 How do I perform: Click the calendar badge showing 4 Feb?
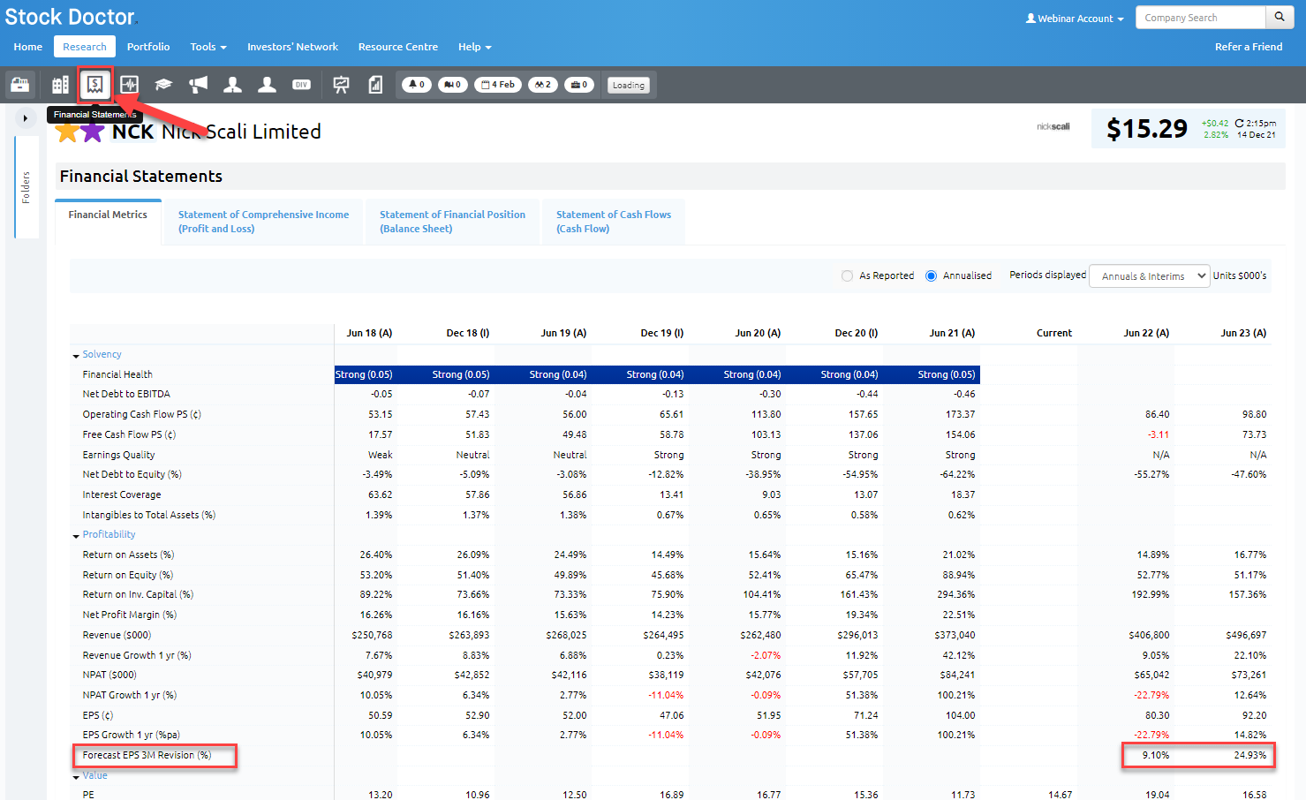(x=498, y=85)
